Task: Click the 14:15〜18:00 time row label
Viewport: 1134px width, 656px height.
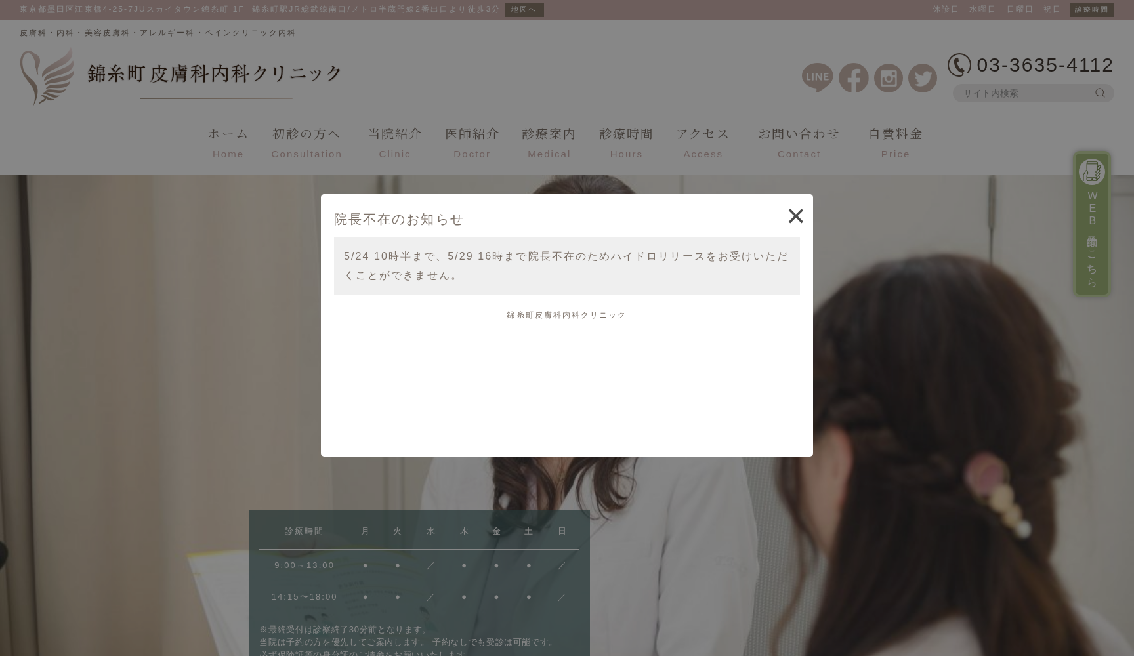Action: [x=304, y=597]
